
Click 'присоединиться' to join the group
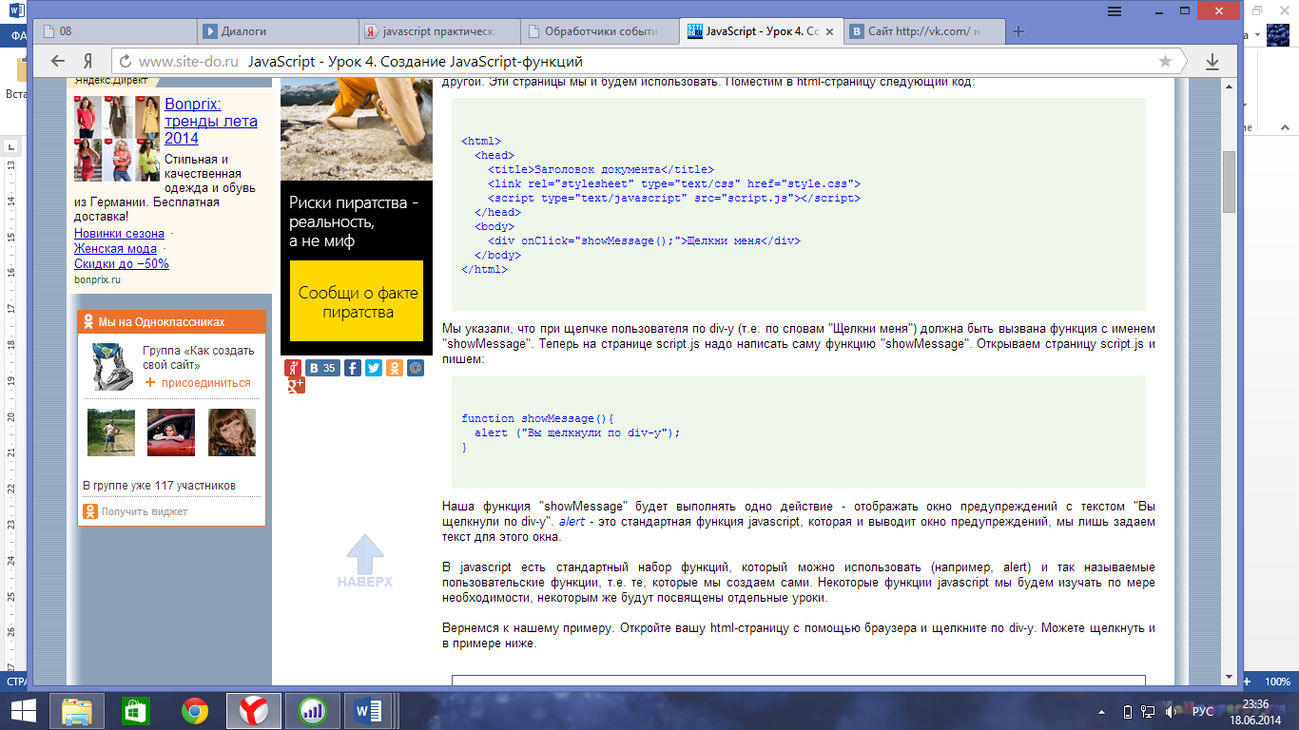pyautogui.click(x=198, y=383)
